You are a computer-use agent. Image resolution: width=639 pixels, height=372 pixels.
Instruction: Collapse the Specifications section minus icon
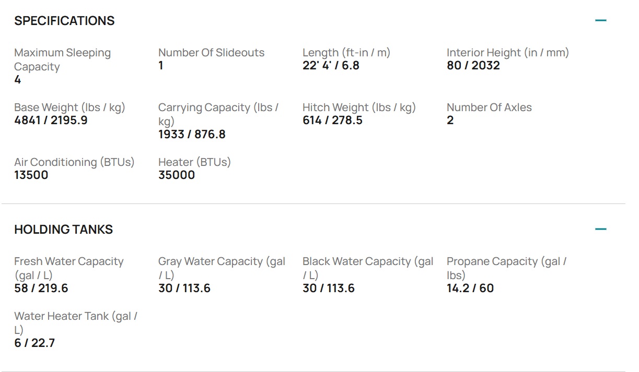click(x=601, y=20)
